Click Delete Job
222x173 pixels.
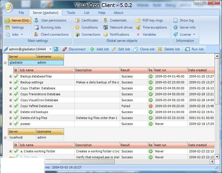pyautogui.click(x=169, y=49)
